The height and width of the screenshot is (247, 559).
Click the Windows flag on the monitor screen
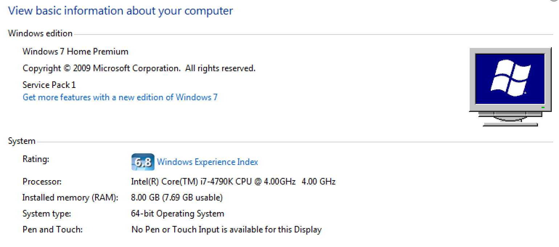click(510, 78)
